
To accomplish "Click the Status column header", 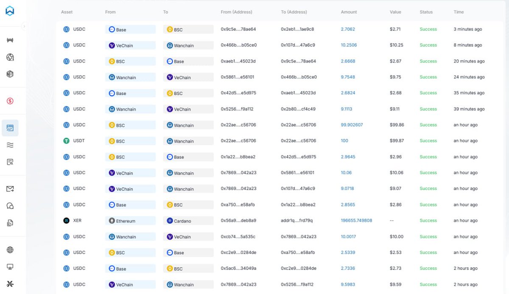I will 426,12.
